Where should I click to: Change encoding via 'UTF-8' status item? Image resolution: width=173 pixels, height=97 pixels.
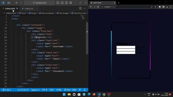tap(44, 90)
